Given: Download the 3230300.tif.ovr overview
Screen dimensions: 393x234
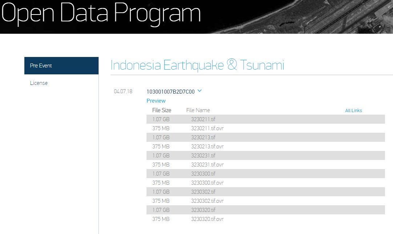Looking at the screenshot, I should point(208,182).
